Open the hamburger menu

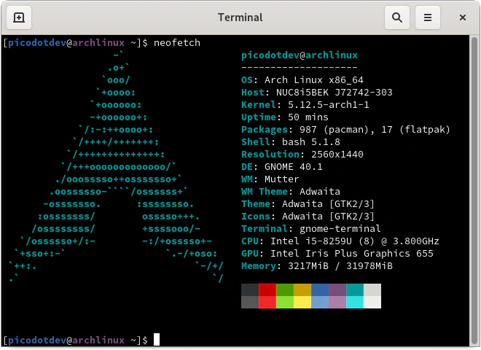[x=429, y=17]
